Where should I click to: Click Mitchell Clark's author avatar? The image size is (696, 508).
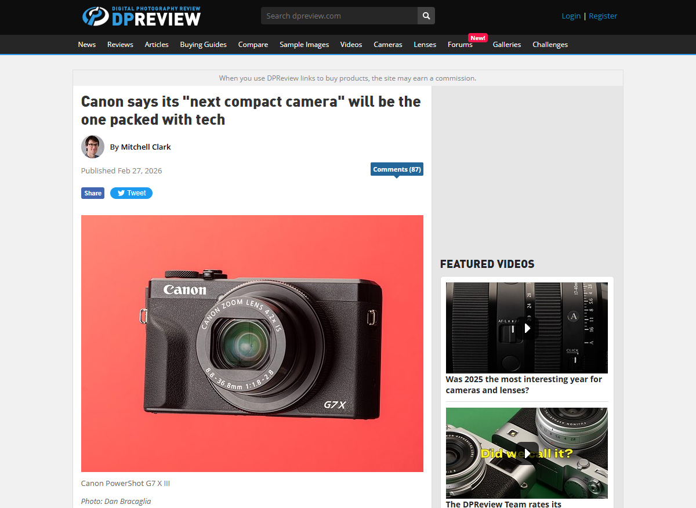[x=93, y=147]
